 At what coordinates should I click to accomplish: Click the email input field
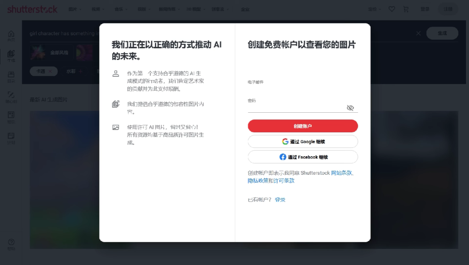pos(303,87)
